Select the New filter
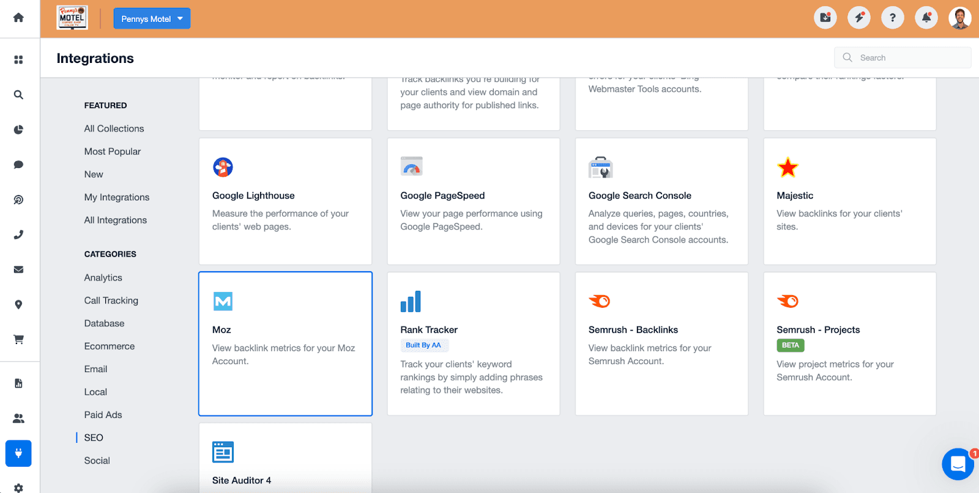Image resolution: width=979 pixels, height=493 pixels. point(94,174)
